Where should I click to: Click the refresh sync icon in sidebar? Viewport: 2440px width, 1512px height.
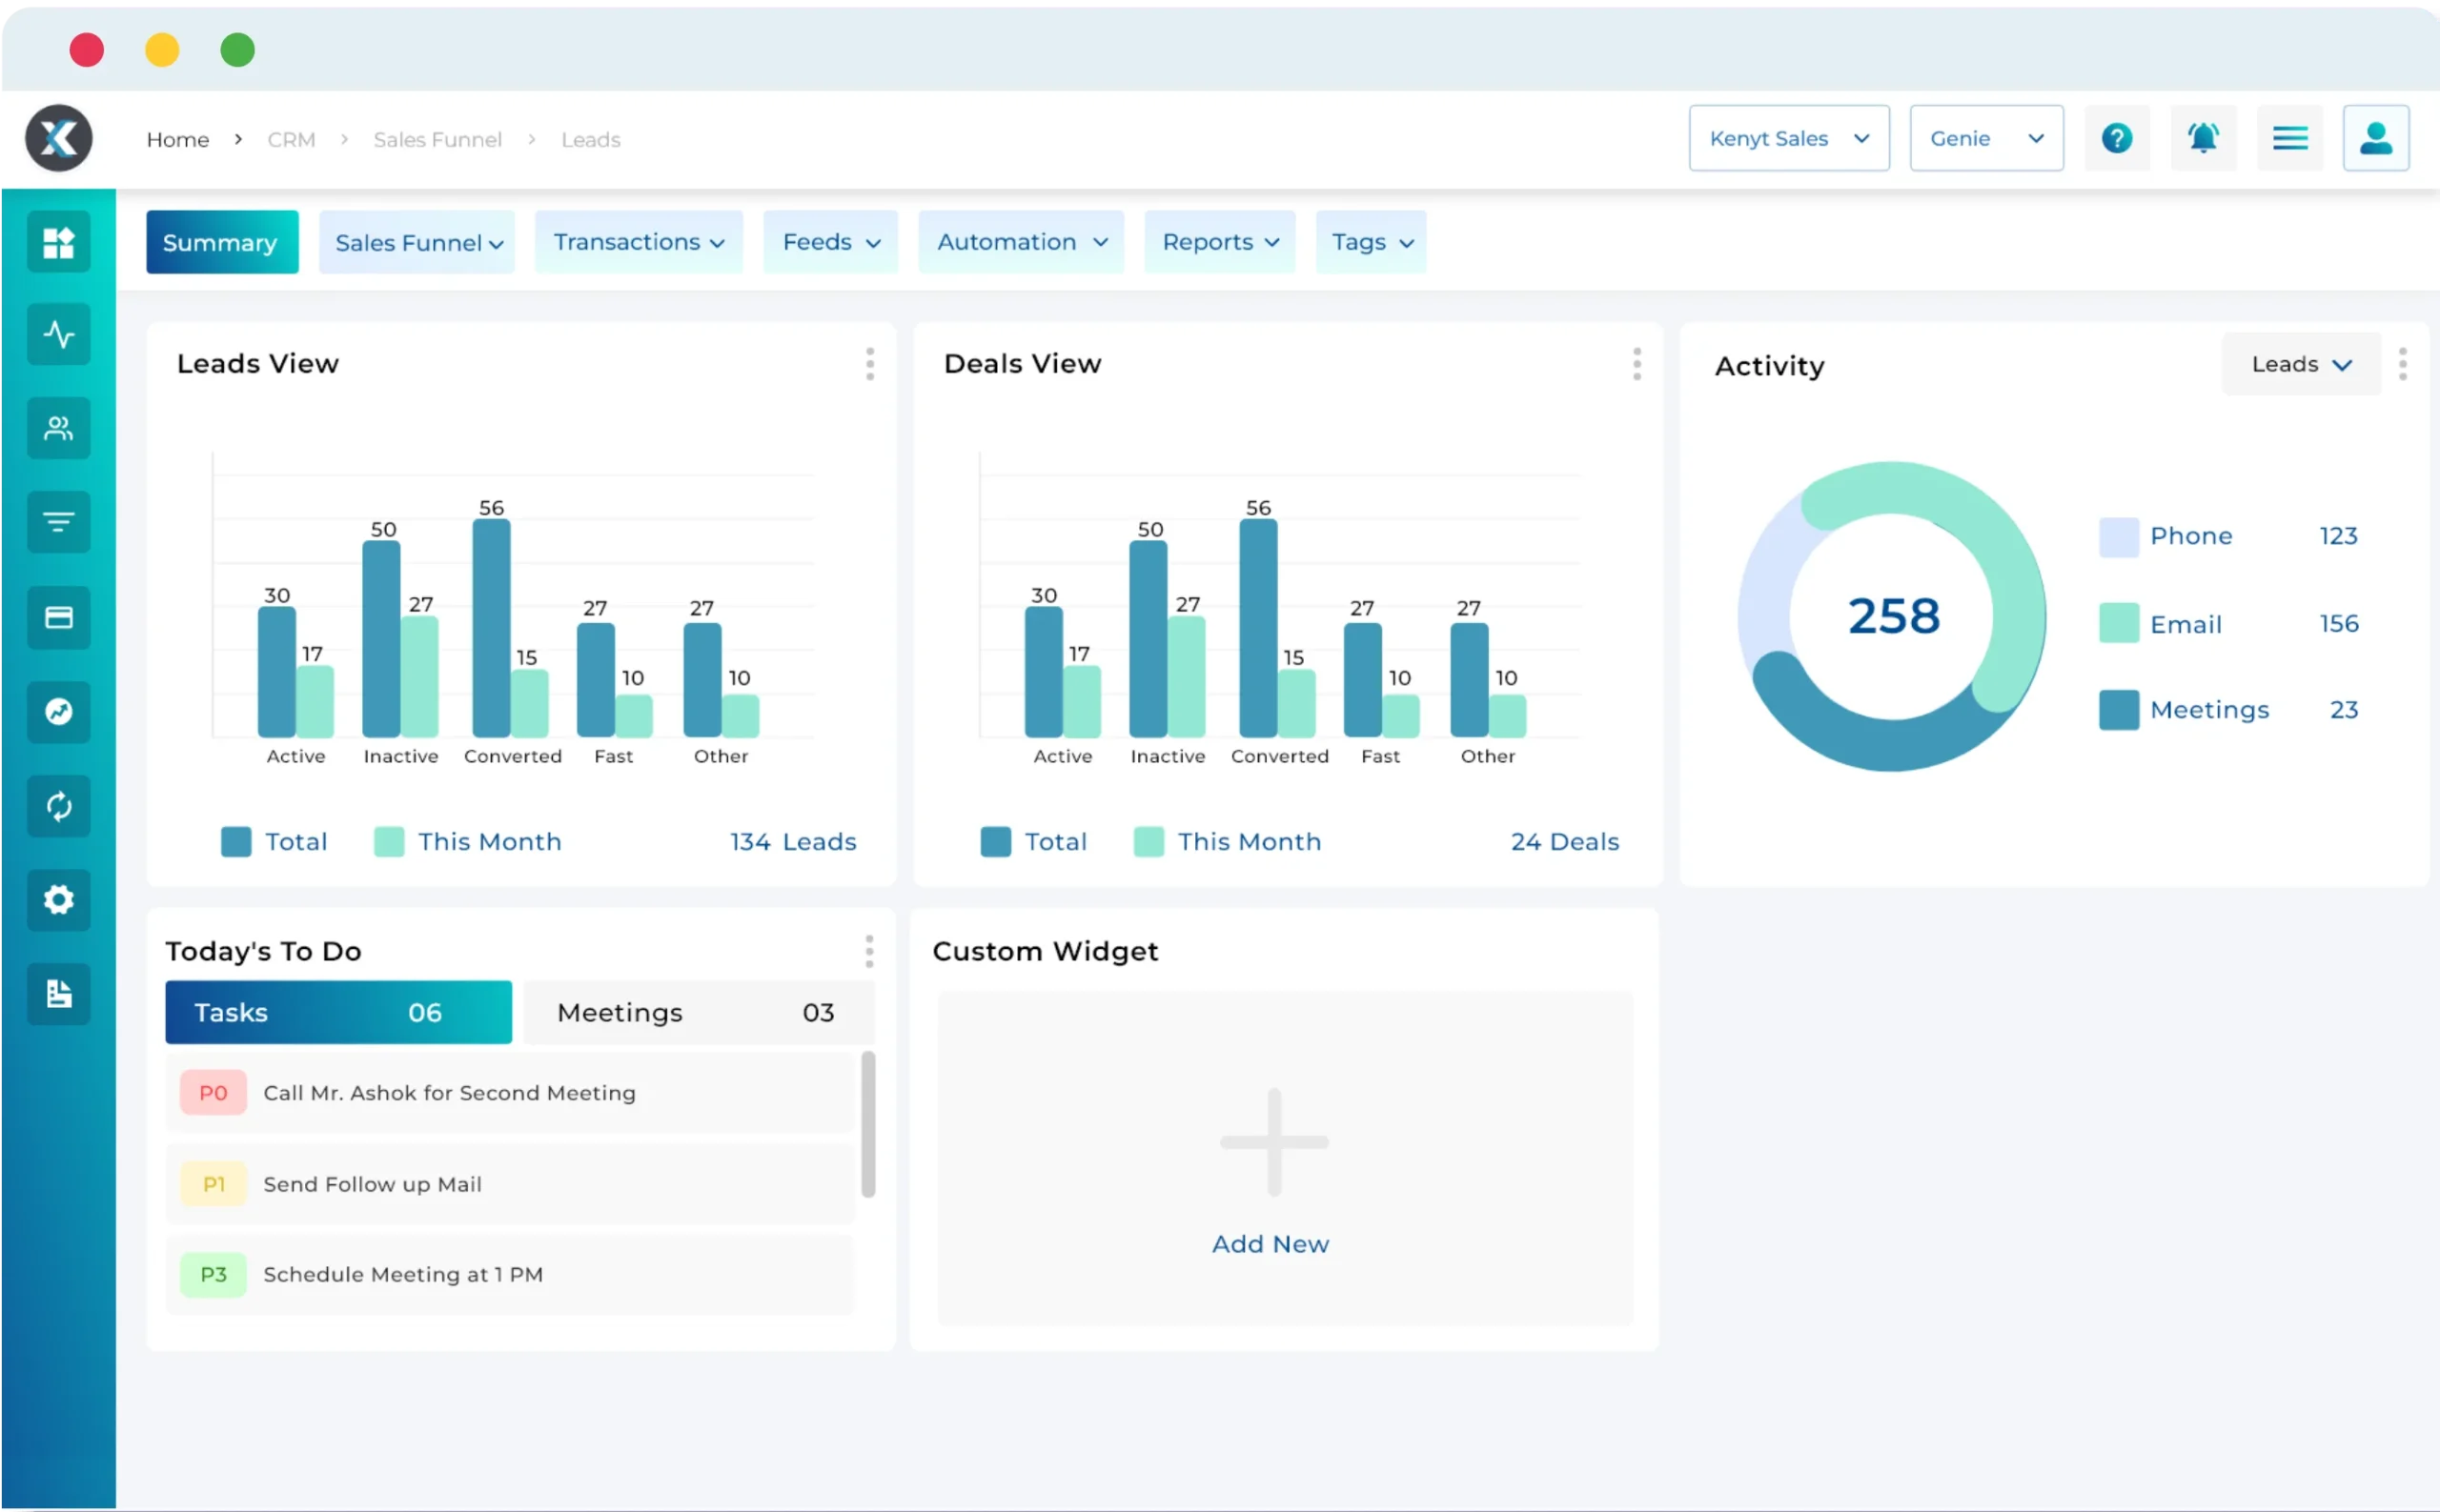point(59,806)
